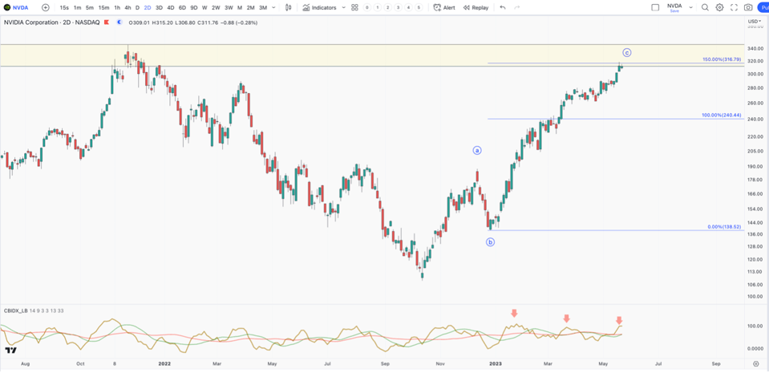Select the 4h timeframe
Screen dimensions: 769x373
[x=127, y=8]
